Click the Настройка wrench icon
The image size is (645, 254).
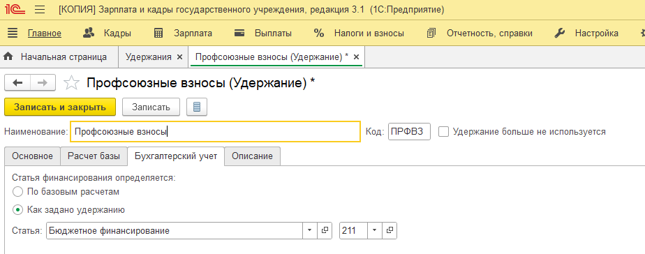(559, 33)
